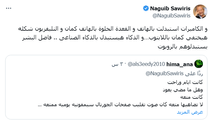Image resolution: width=212 pixels, height=124 pixels.
Task: Click the blue verified badge icon
Action: pos(146,8)
